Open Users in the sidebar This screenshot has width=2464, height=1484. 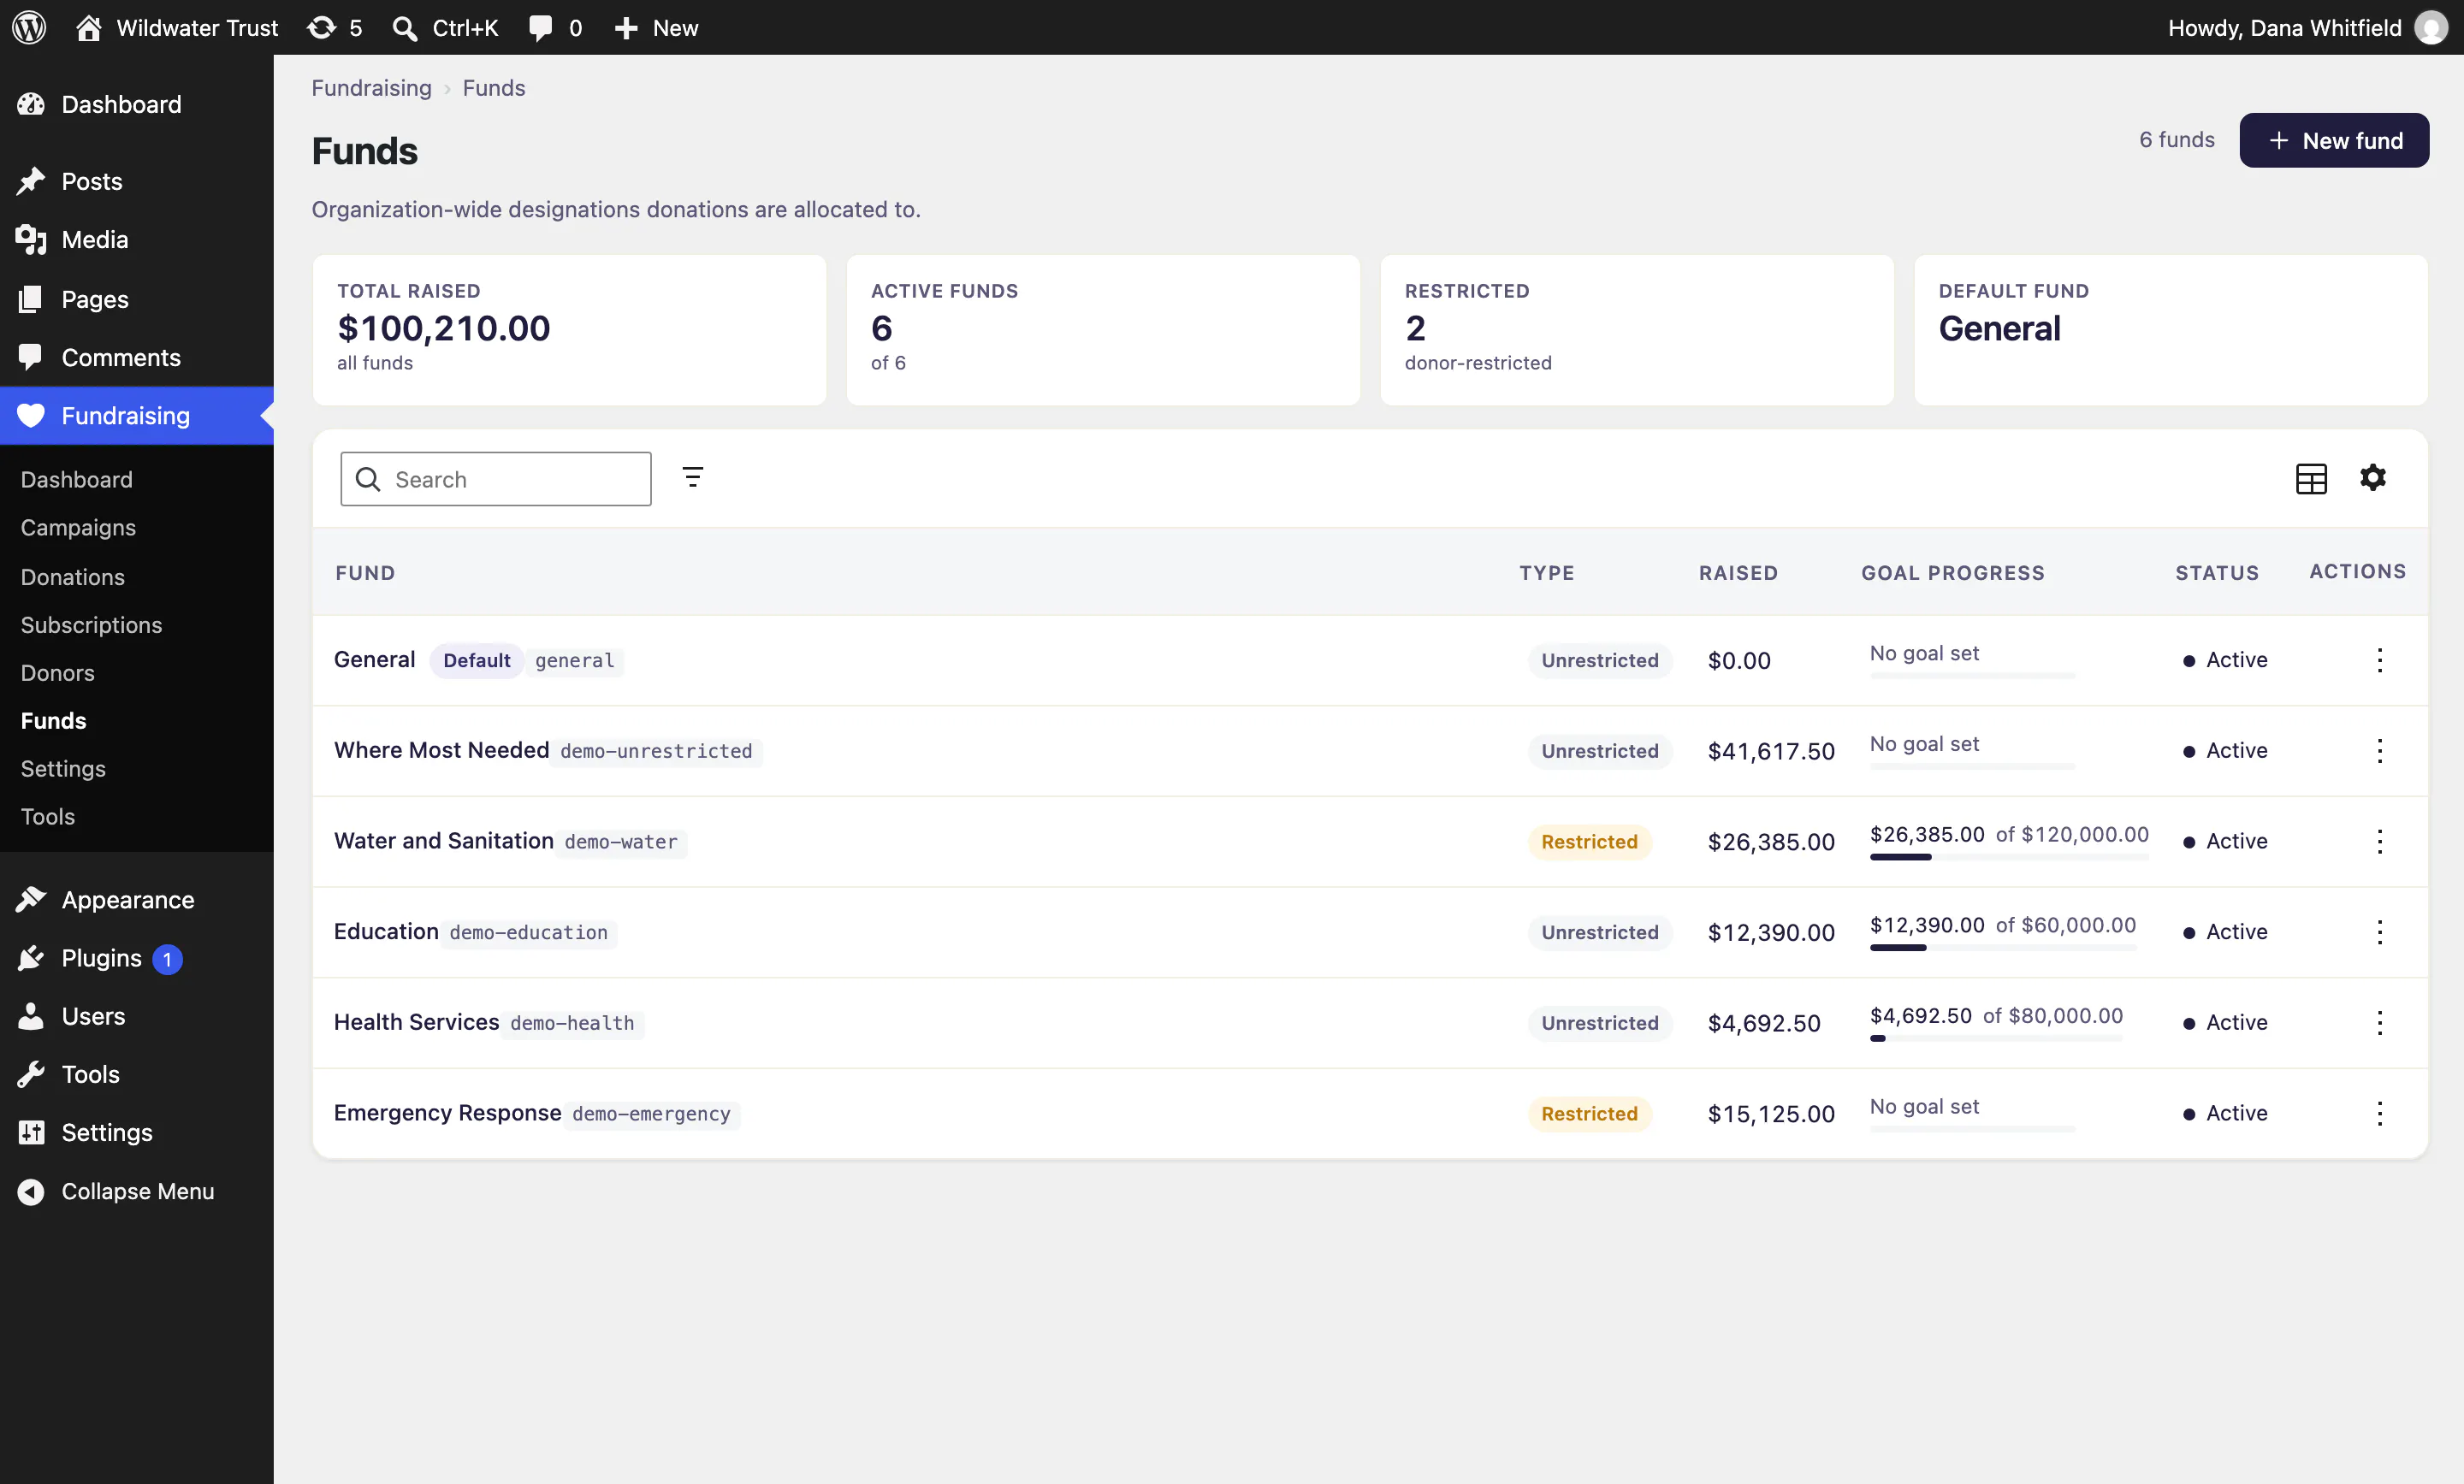(137, 1016)
